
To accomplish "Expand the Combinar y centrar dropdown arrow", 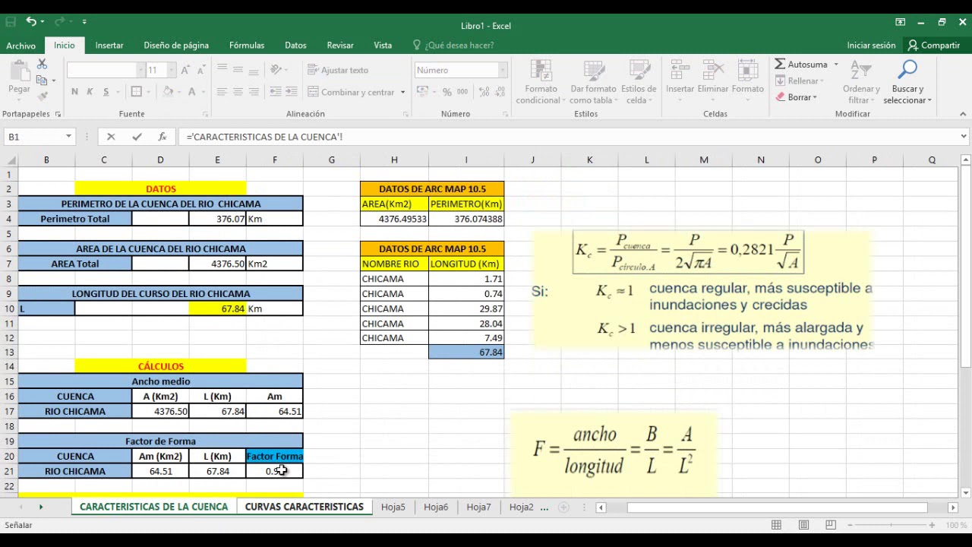I will [402, 92].
